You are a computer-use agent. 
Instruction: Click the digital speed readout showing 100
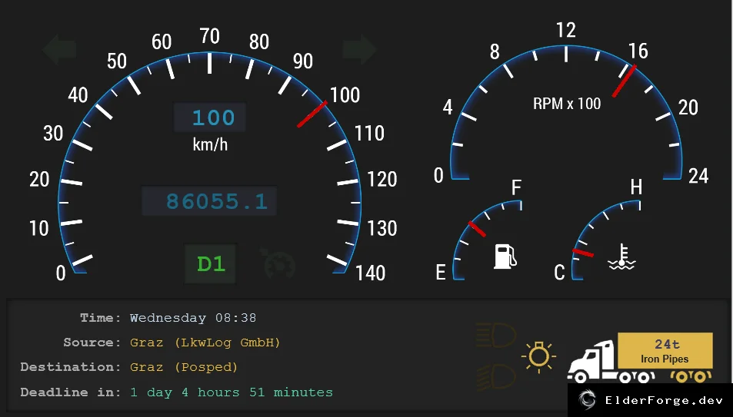pyautogui.click(x=210, y=117)
